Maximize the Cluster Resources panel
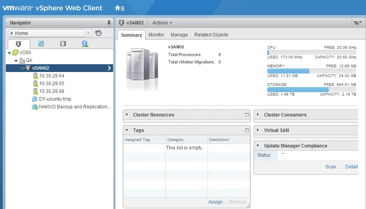The image size is (366, 209). tap(247, 115)
